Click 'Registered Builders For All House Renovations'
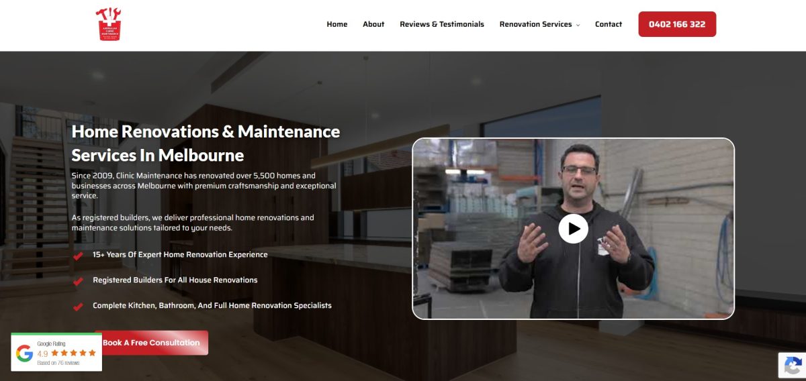The image size is (806, 381). (x=175, y=280)
